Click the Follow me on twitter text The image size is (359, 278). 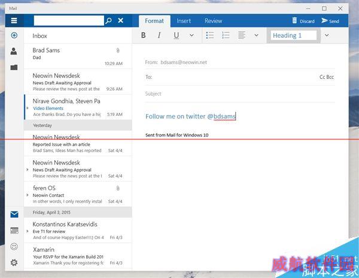(x=190, y=116)
